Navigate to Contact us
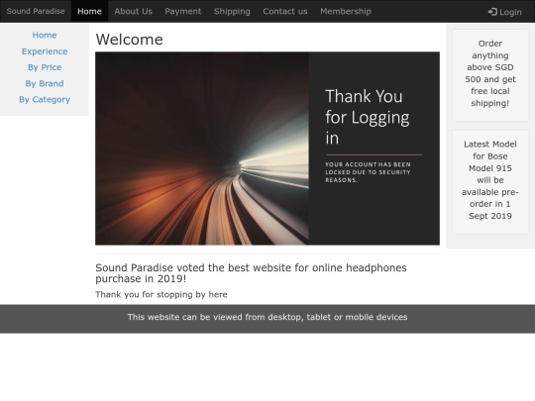 (x=285, y=11)
